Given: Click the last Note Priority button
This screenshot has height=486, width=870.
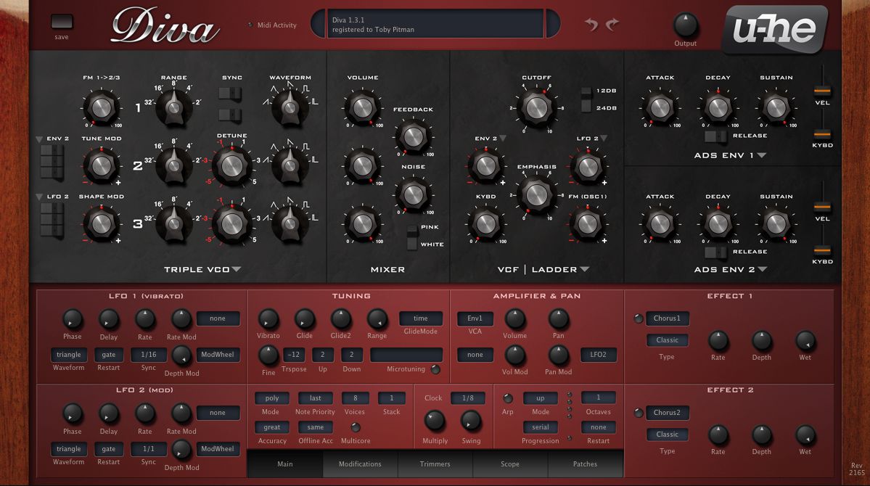Looking at the screenshot, I should click(x=315, y=398).
